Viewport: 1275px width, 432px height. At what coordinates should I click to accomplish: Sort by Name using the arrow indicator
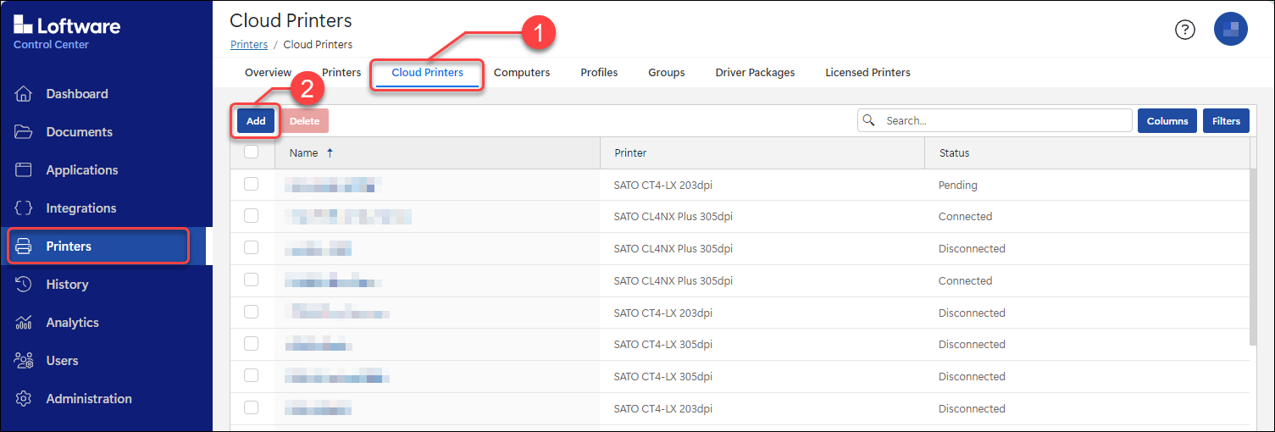click(330, 153)
